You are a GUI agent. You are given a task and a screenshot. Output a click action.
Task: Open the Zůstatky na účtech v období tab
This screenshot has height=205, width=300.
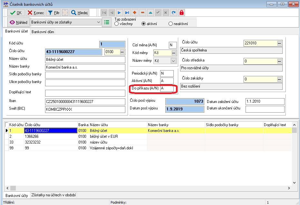(53, 195)
